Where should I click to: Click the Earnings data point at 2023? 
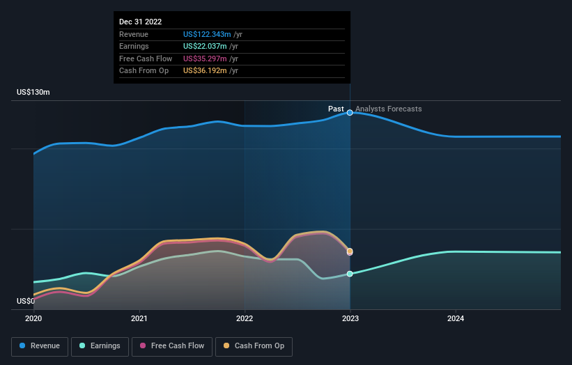pos(350,274)
